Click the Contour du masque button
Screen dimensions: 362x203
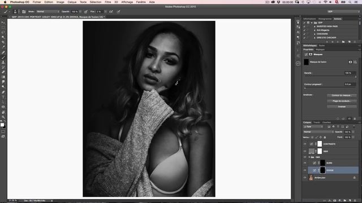[342, 95]
